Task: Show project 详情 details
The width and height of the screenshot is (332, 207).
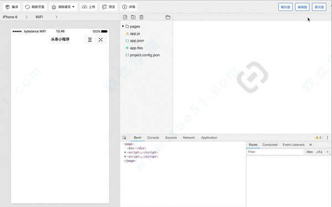Action: [128, 7]
